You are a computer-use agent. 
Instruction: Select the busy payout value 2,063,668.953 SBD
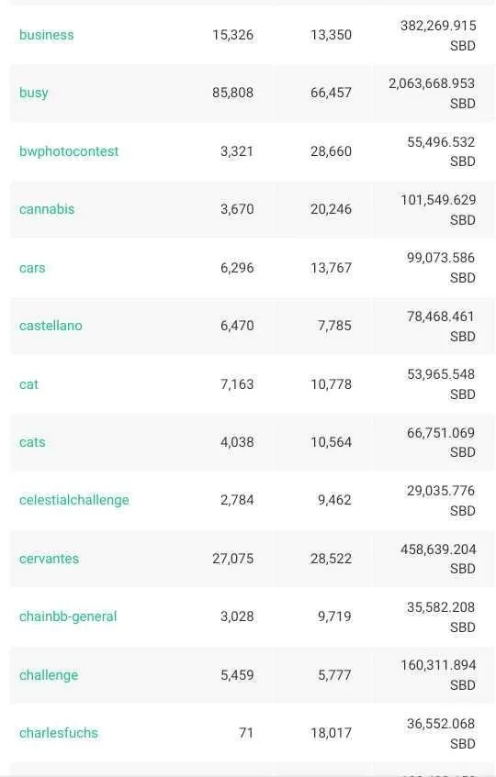point(432,94)
